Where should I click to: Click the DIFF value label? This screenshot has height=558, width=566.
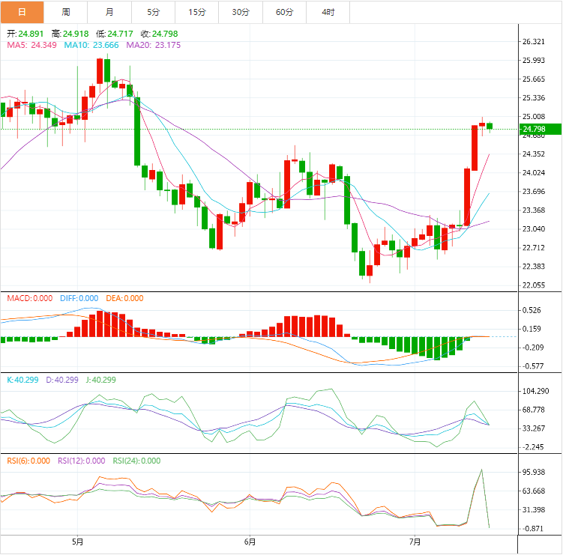pyautogui.click(x=79, y=298)
